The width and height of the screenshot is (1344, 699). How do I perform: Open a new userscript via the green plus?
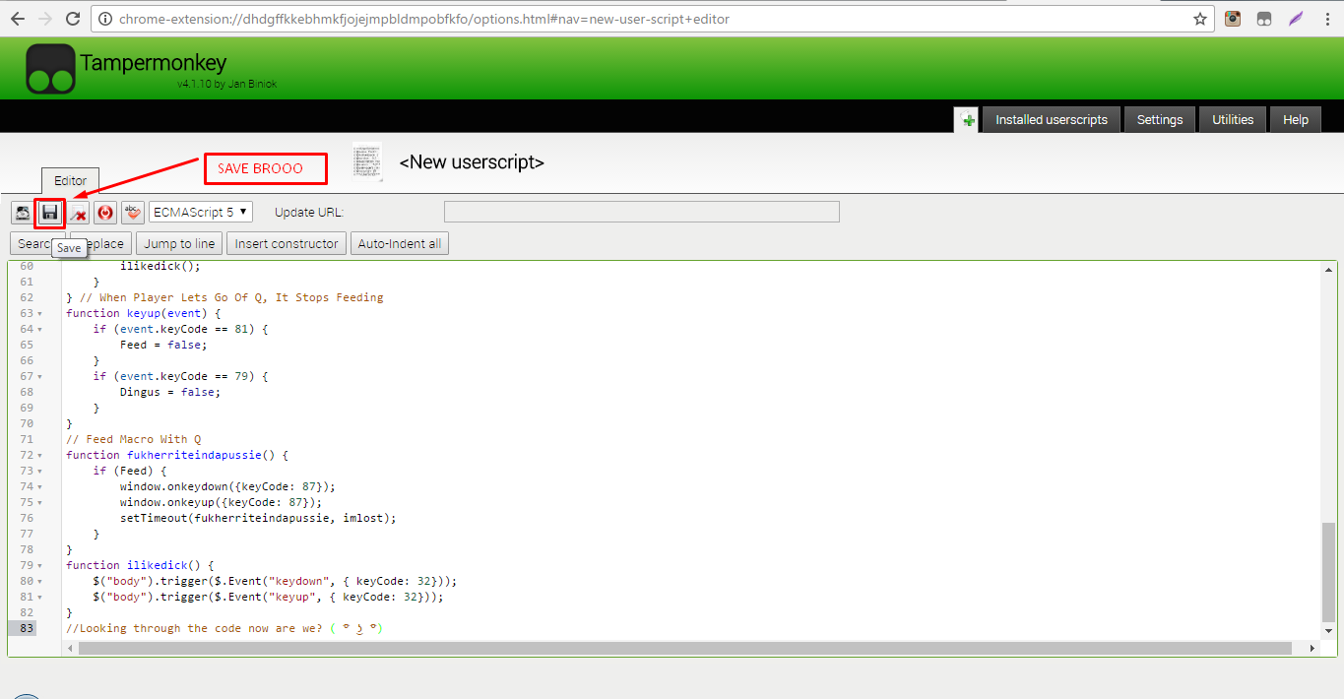pos(966,119)
